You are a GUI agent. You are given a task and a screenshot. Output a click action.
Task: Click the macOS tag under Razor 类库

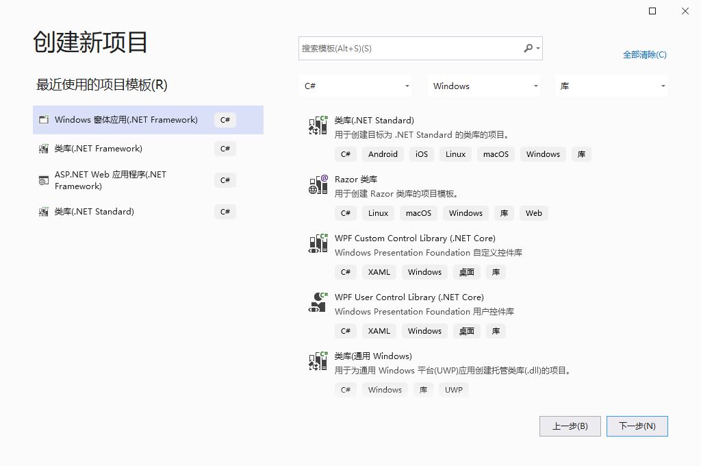pyautogui.click(x=418, y=213)
